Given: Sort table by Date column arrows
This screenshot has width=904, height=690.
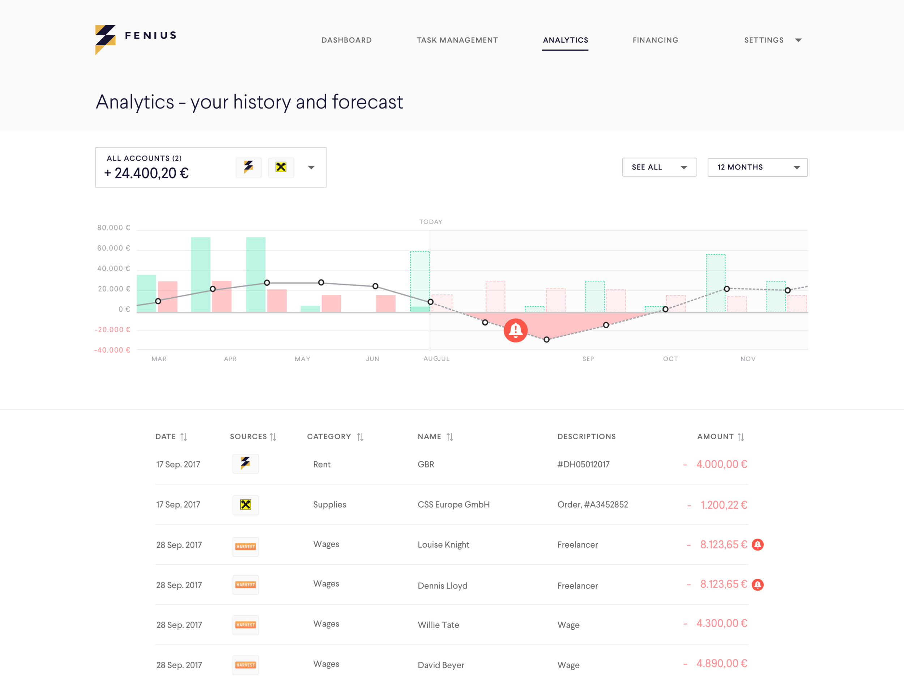Looking at the screenshot, I should pos(184,437).
